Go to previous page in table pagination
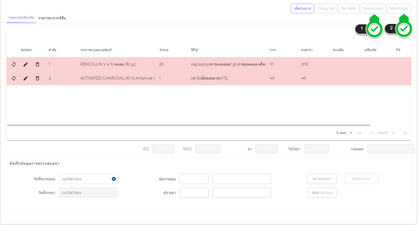This screenshot has width=418, height=225. pyautogui.click(x=371, y=133)
